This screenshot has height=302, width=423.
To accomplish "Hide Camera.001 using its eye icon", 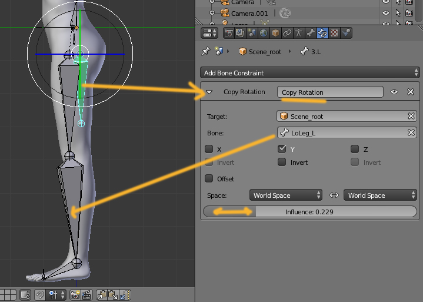I will [x=386, y=12].
